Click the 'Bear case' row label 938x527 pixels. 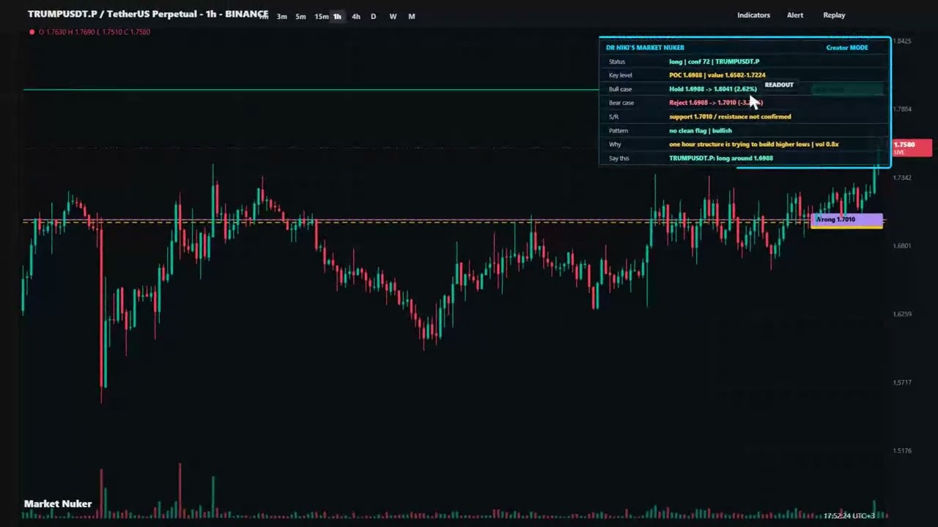tap(621, 102)
